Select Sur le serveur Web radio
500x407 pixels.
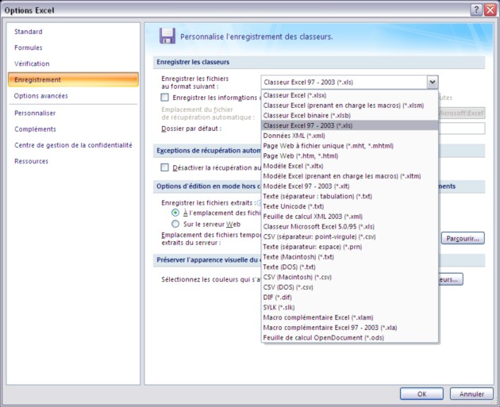175,224
